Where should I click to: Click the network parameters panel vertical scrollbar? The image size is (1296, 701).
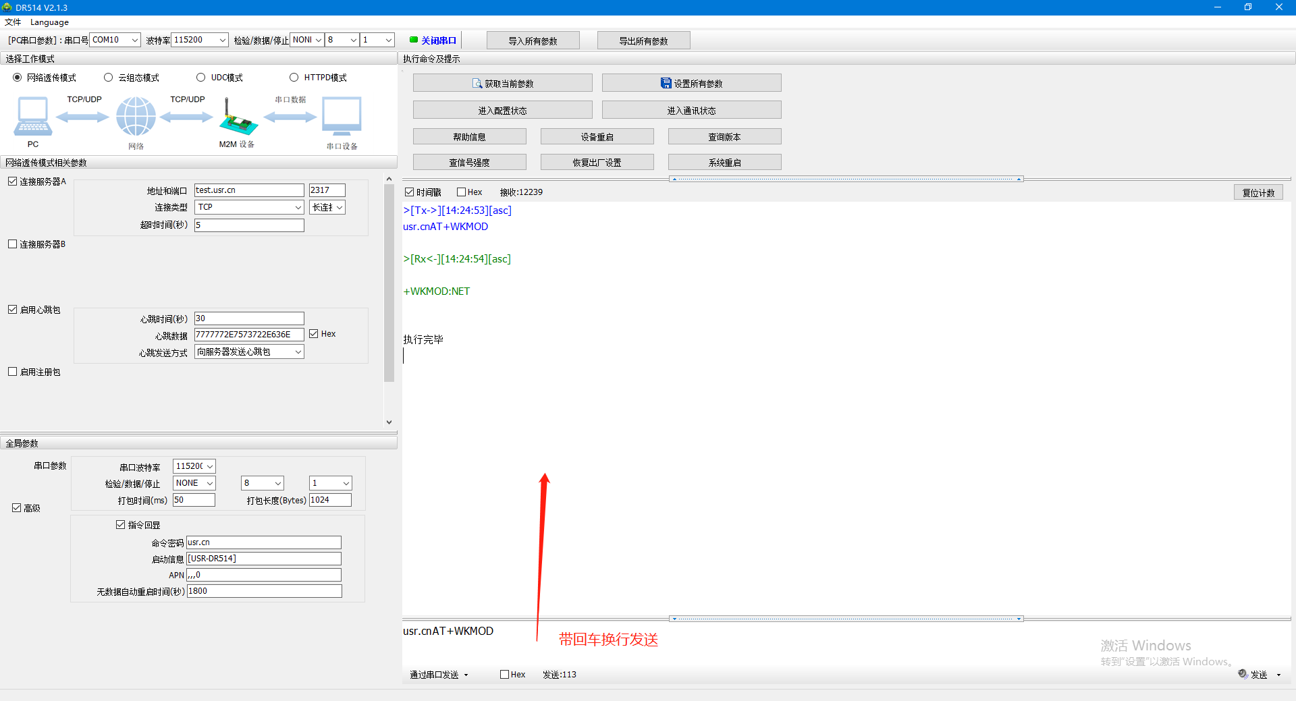point(389,283)
